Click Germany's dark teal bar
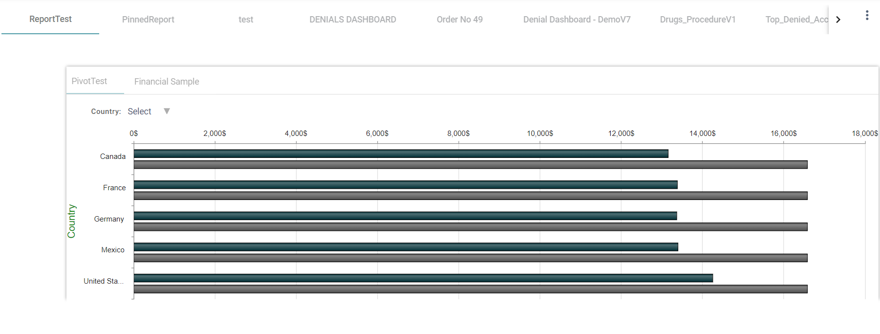Screen dimensions: 880x334 tap(405, 216)
